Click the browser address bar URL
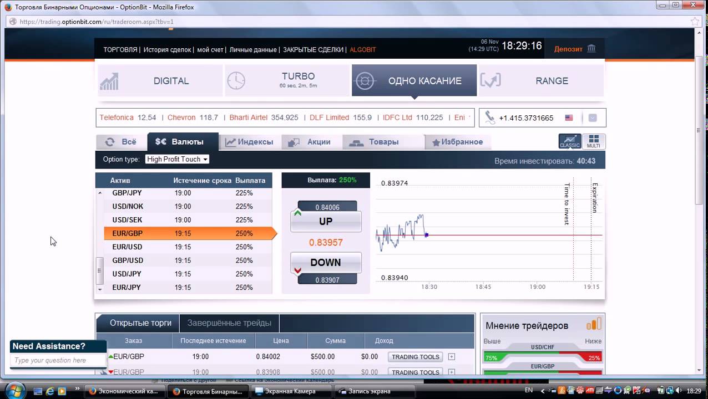Viewport: 708px width, 399px height. [x=97, y=22]
